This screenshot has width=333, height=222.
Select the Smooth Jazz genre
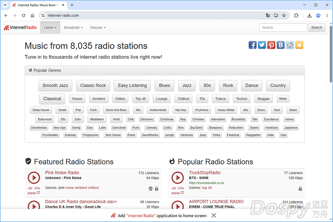pos(55,85)
